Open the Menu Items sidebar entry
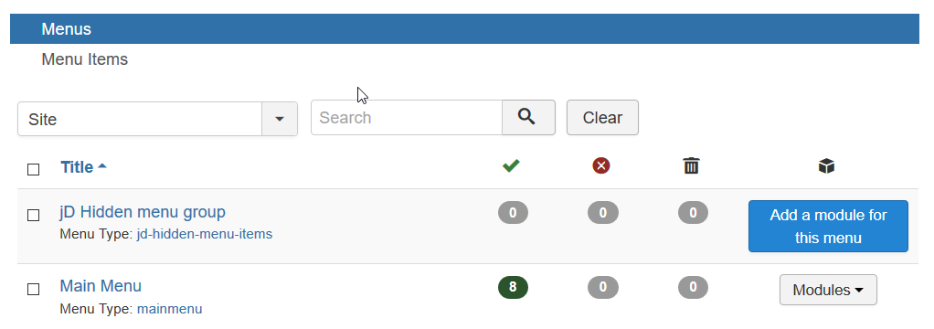 (85, 59)
